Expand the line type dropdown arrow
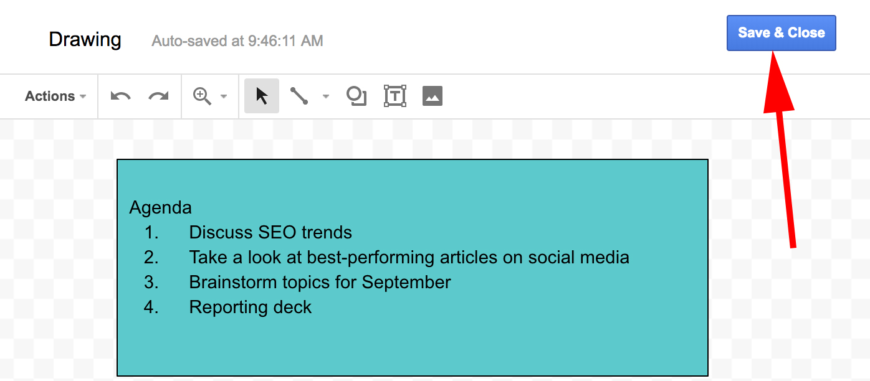 325,97
